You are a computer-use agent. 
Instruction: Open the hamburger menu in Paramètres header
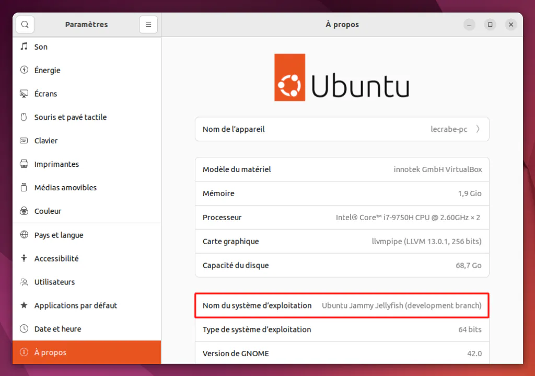[148, 25]
